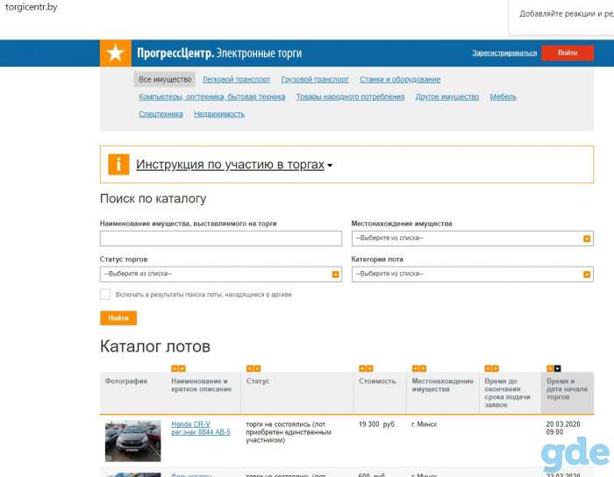
Task: Click the Каталог лотов heading
Action: tap(155, 346)
